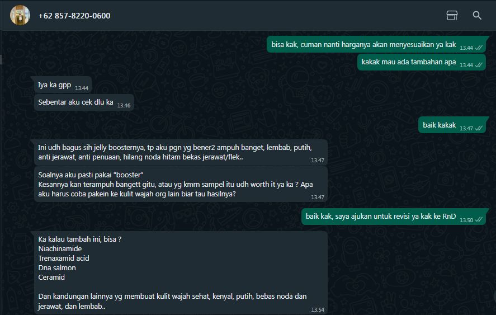496x315 pixels.
Task: Click the search magnifier icon in header
Action: pyautogui.click(x=477, y=15)
